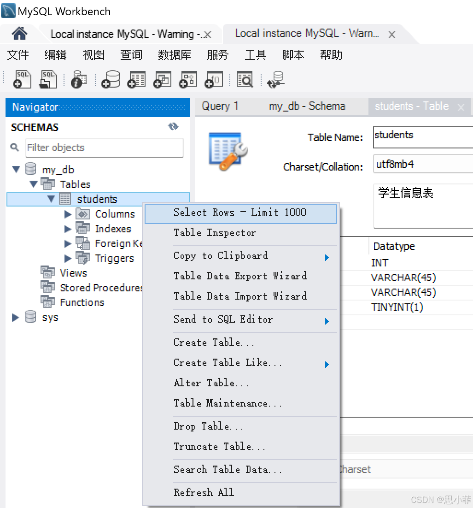Collapse the my_db schema tree node

(x=16, y=170)
